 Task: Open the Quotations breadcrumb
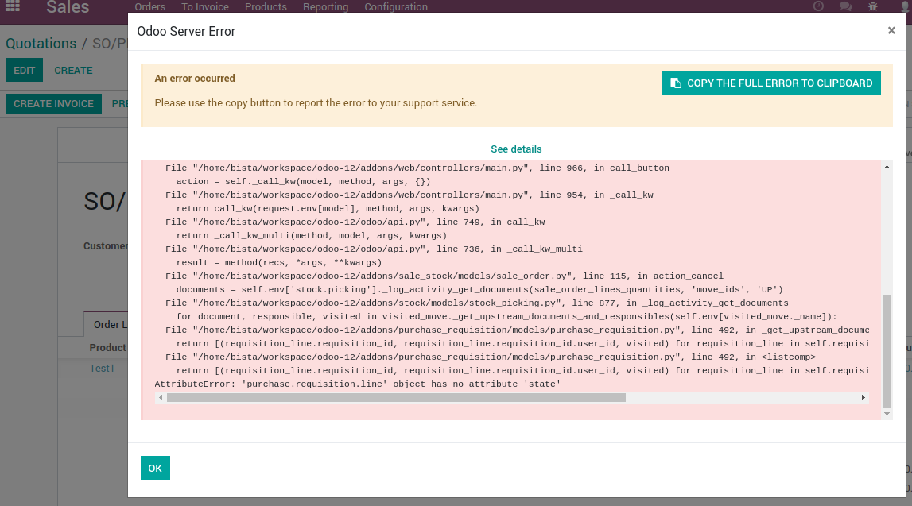(x=41, y=44)
